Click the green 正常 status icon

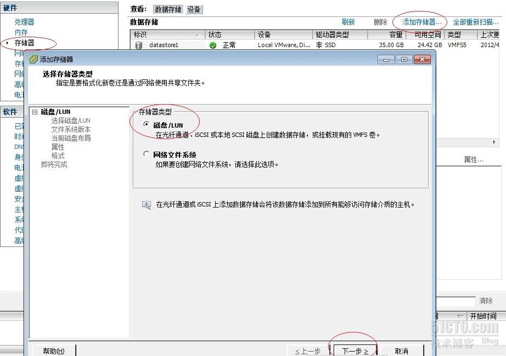212,45
